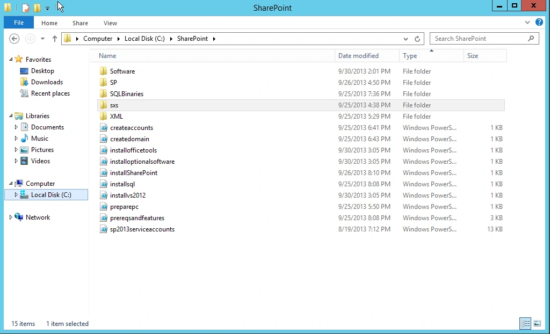Go back with the Back arrow button
Image resolution: width=550 pixels, height=334 pixels.
click(15, 39)
